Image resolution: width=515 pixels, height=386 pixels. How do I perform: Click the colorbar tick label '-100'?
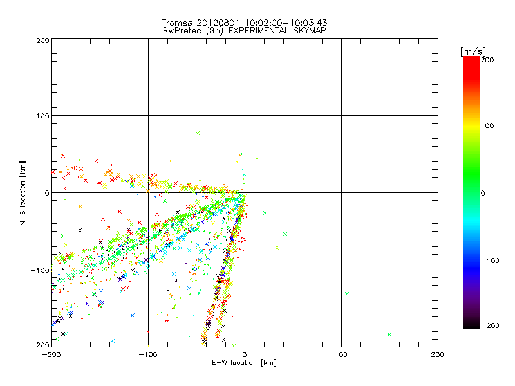[x=490, y=261]
